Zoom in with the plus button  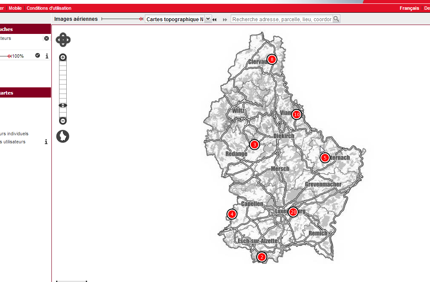(63, 57)
